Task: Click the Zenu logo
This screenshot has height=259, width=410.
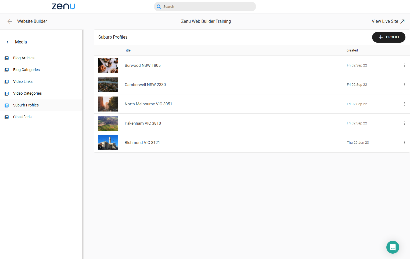Action: [x=63, y=6]
